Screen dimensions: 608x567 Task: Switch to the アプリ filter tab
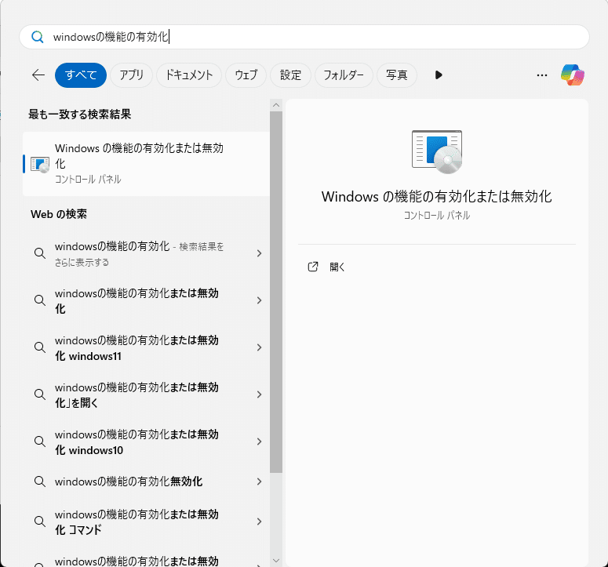132,75
